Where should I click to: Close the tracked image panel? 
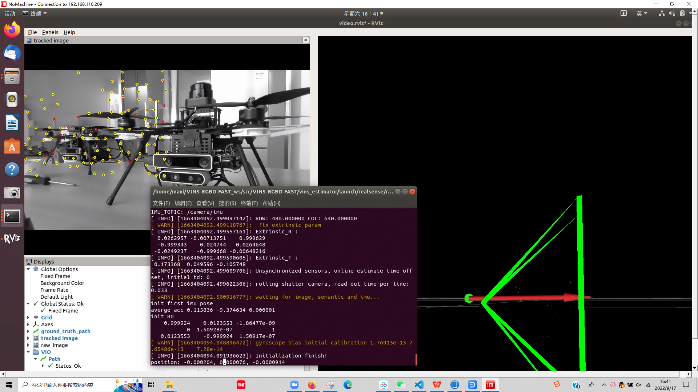[x=306, y=40]
